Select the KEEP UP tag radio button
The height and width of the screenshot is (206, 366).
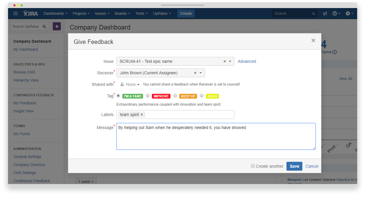coord(175,96)
